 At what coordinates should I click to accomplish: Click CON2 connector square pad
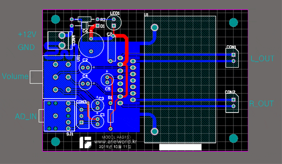click(233, 99)
